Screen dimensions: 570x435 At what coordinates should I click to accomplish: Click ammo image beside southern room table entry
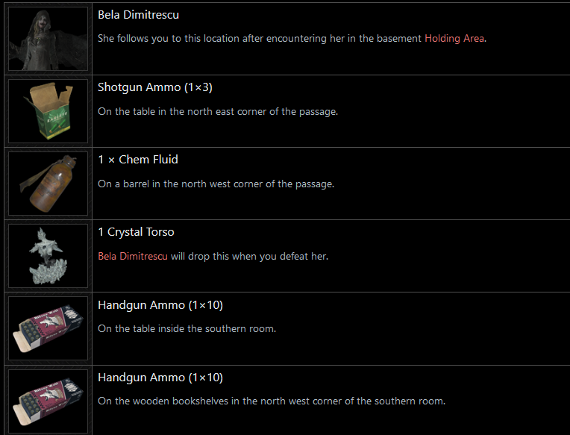pos(48,328)
